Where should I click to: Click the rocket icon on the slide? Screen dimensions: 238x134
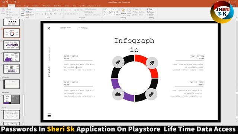pyautogui.click(x=118, y=62)
